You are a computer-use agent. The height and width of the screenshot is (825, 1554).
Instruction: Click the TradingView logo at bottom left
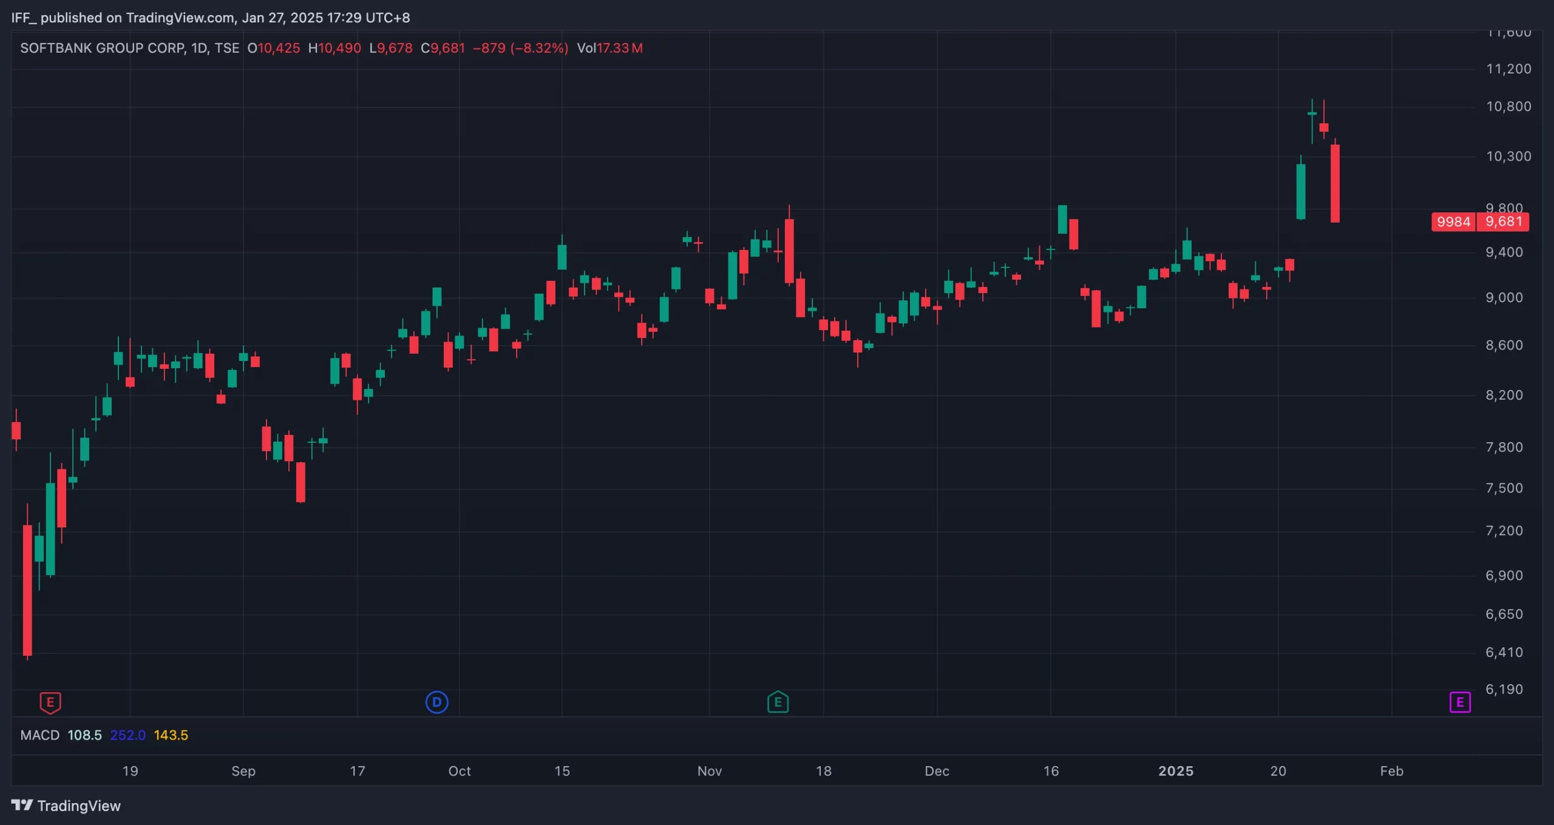22,806
